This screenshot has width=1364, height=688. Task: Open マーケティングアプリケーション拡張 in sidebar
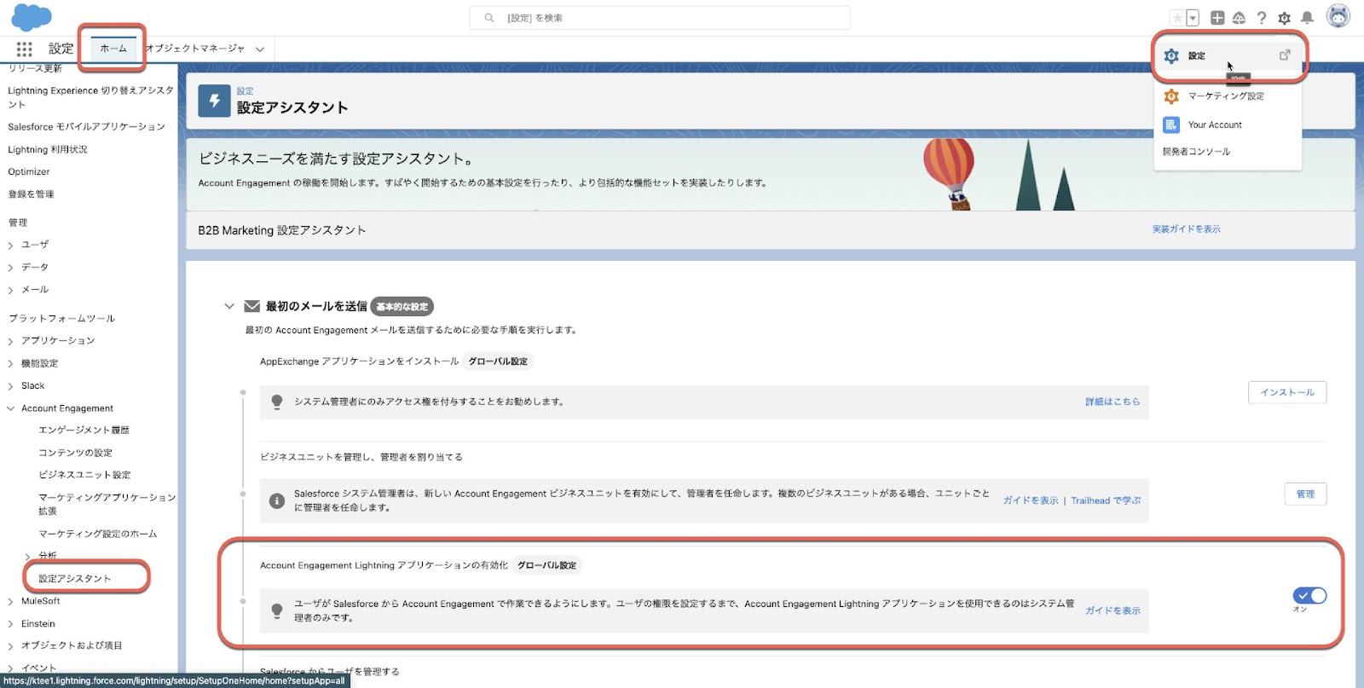(107, 504)
